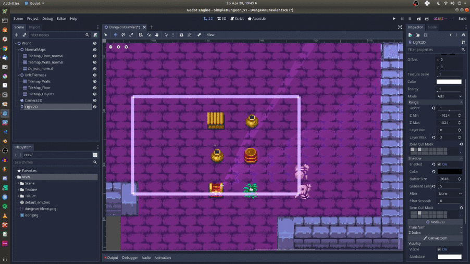The height and width of the screenshot is (264, 470).
Task: Expand the Transform section
Action: click(435, 228)
